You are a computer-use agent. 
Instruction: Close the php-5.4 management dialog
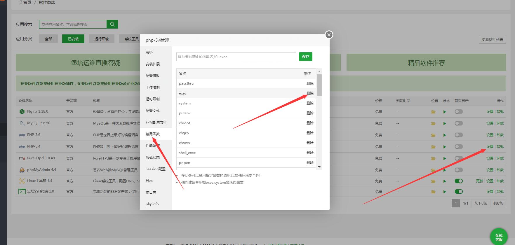[329, 35]
